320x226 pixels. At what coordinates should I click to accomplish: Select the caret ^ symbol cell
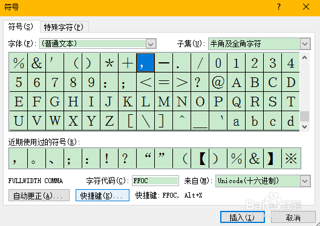click(x=181, y=121)
